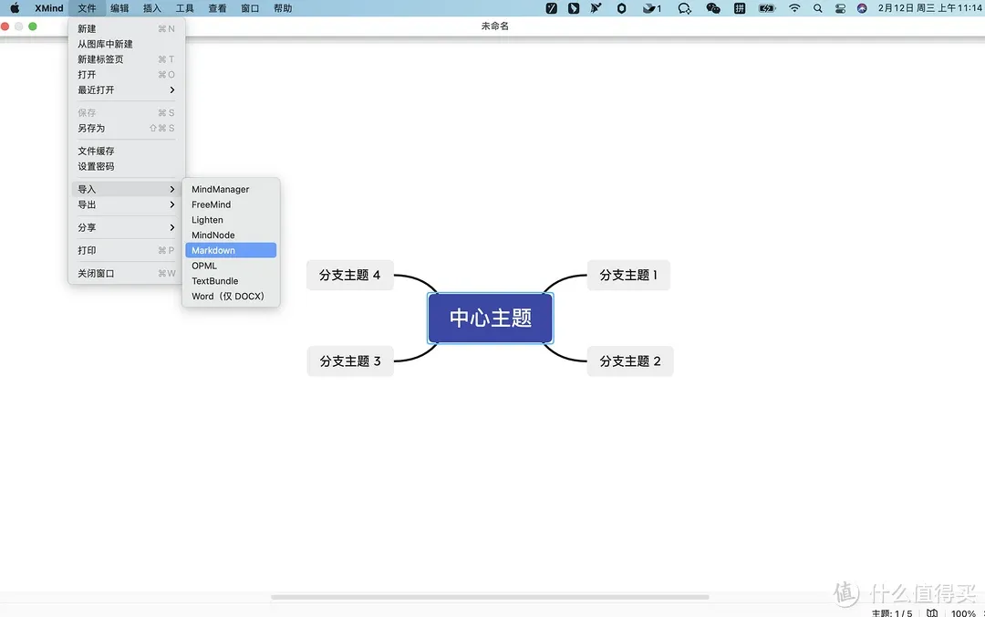Viewport: 985px width, 617px height.
Task: Import from FreeMind
Action: coord(231,204)
